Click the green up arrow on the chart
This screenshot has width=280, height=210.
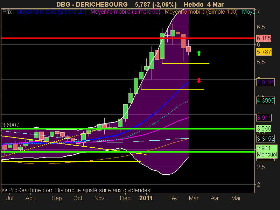point(199,53)
